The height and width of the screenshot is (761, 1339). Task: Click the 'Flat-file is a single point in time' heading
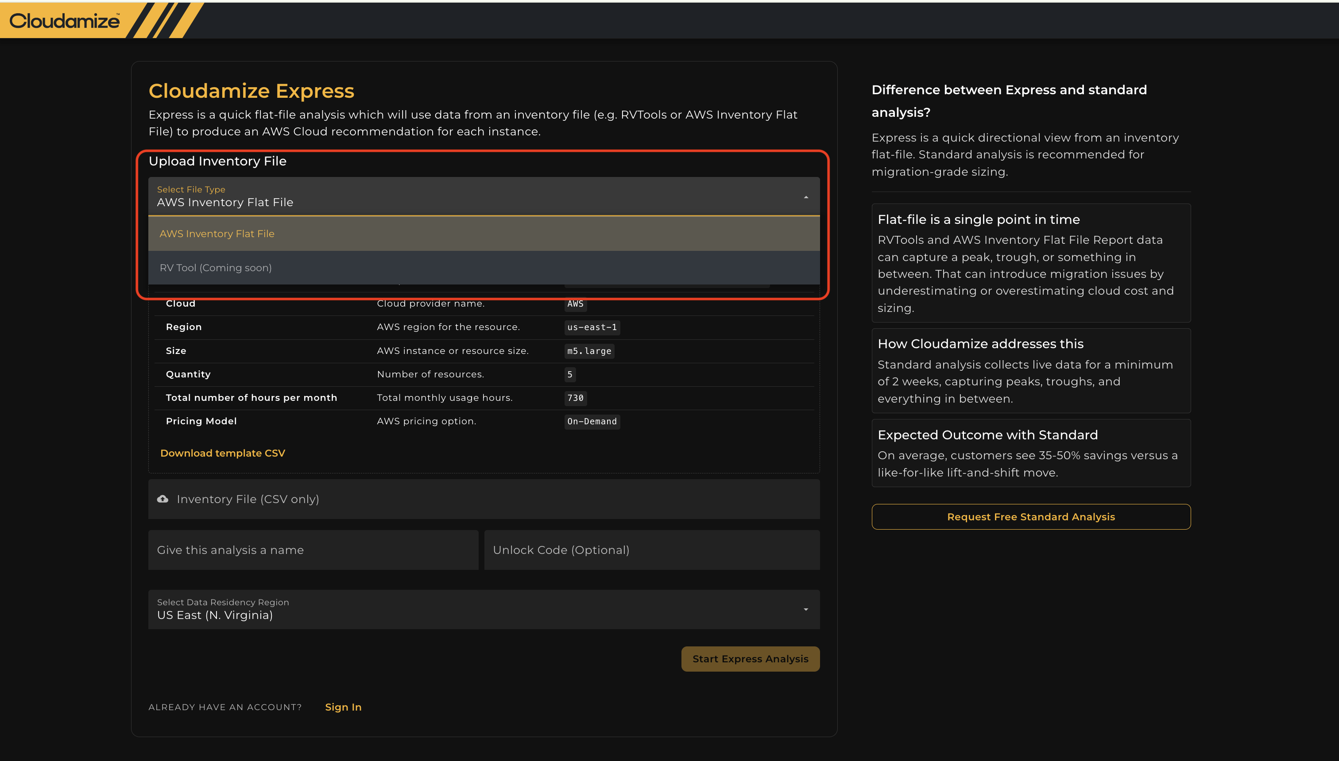(x=979, y=219)
